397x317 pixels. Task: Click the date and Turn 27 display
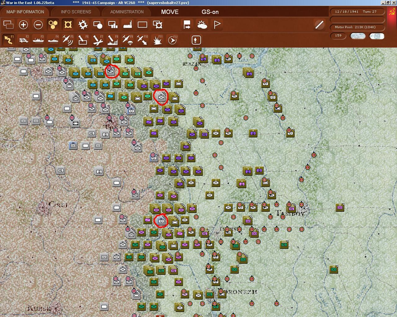(357, 11)
